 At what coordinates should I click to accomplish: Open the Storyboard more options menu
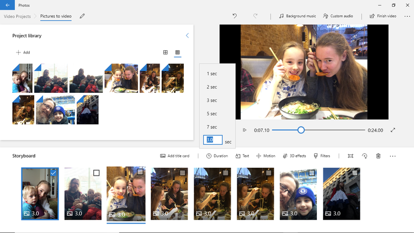[392, 156]
